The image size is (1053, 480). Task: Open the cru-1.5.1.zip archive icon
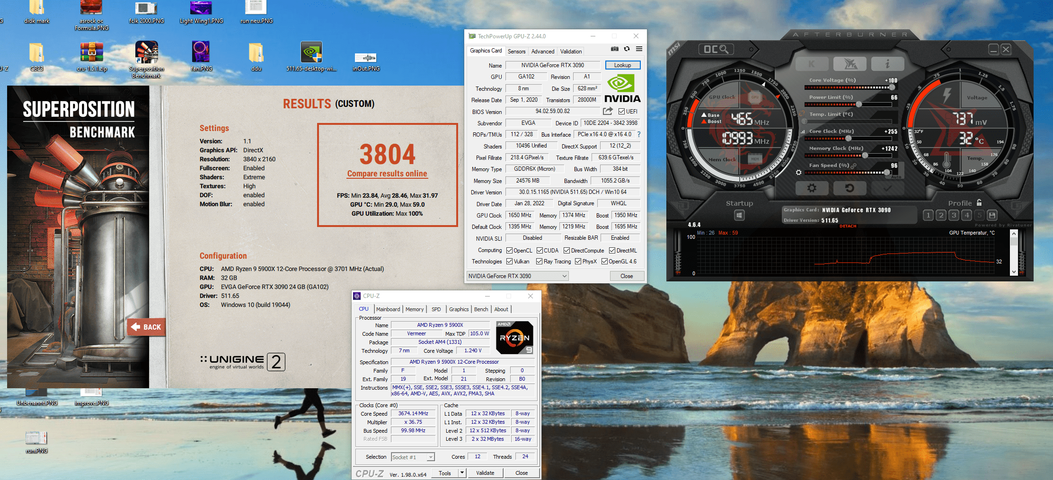coord(92,56)
